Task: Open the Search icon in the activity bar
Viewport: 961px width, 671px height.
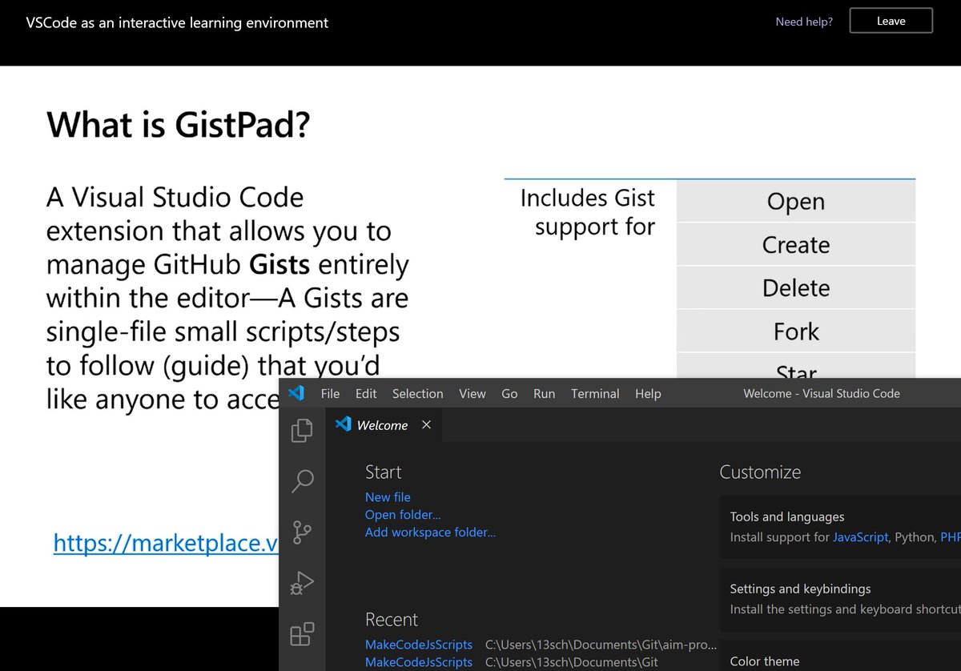Action: [302, 481]
